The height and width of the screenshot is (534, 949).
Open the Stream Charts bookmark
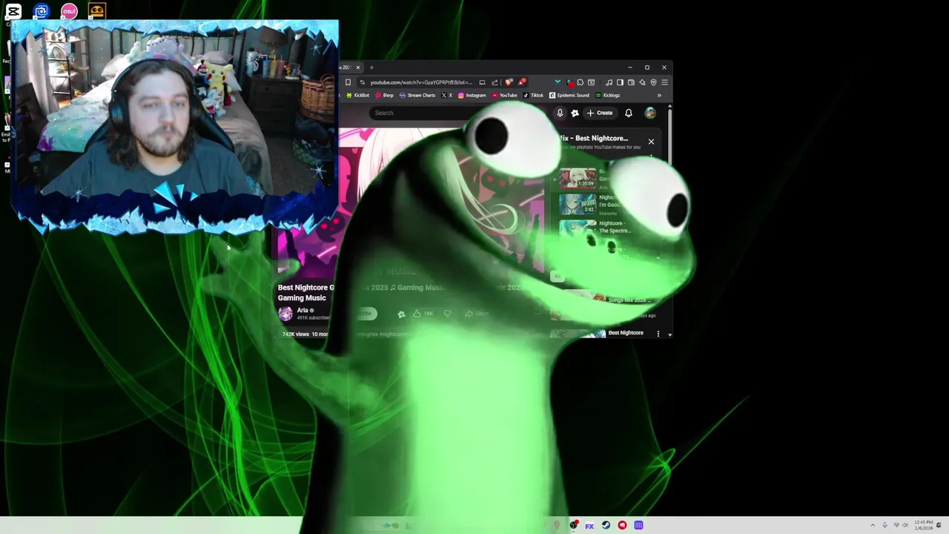pos(417,95)
